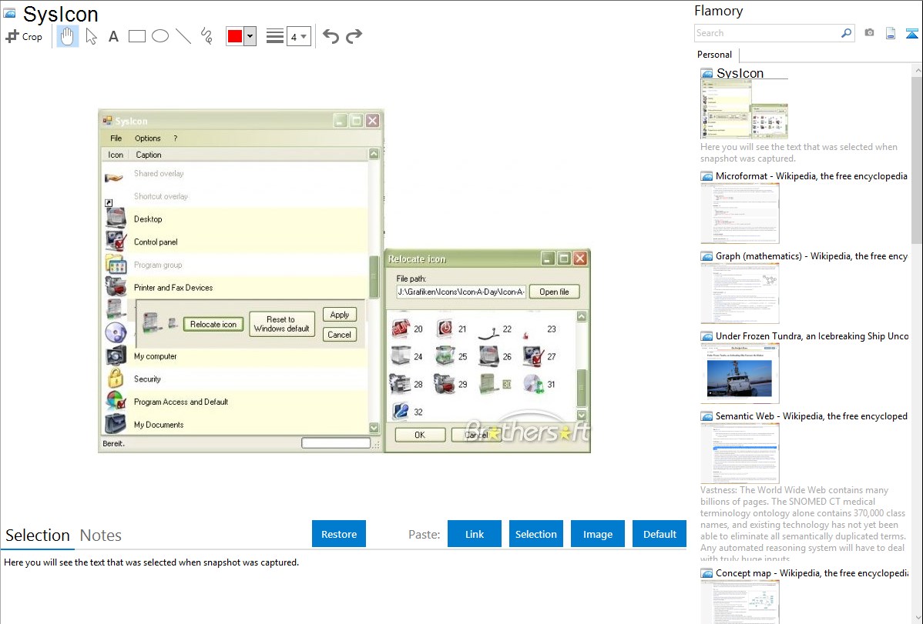Open the Under Frozen Tundra ship thumbnail
Viewport: 923px width, 624px height.
740,373
